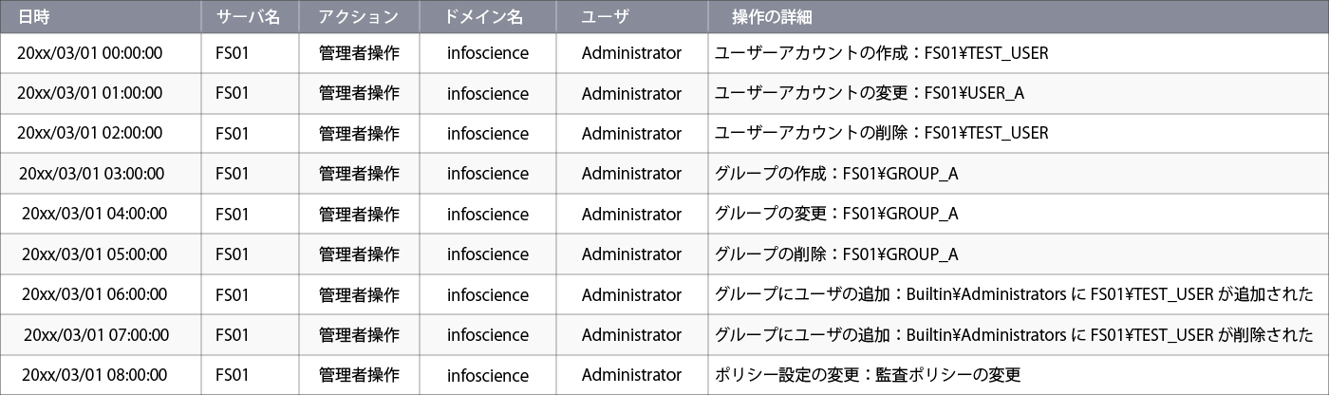Screen dimensions: 1329x395
Task: Select the timestamp 20xx/03/01 04:00:00
Action: pos(94,214)
